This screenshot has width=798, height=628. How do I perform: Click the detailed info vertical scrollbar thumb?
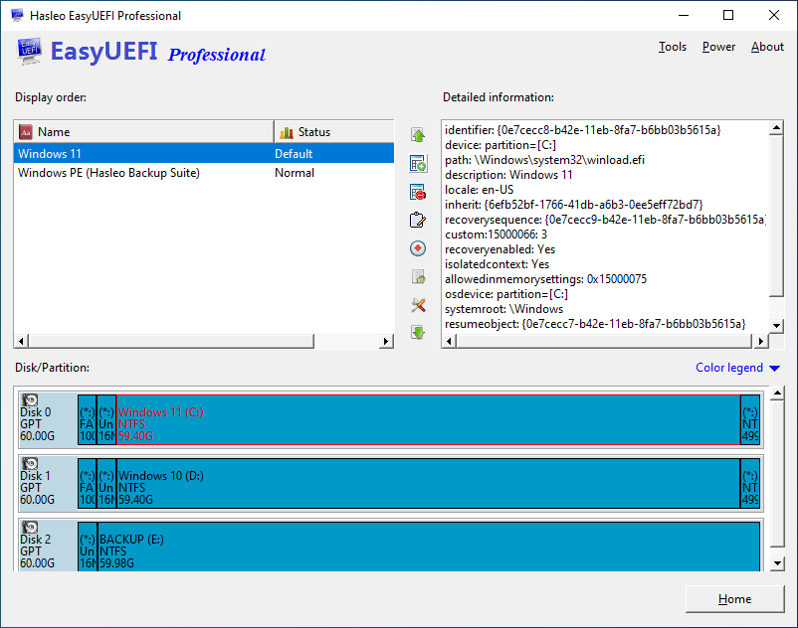point(776,216)
